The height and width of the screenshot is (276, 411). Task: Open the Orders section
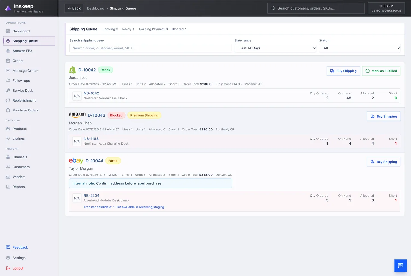coord(29,61)
